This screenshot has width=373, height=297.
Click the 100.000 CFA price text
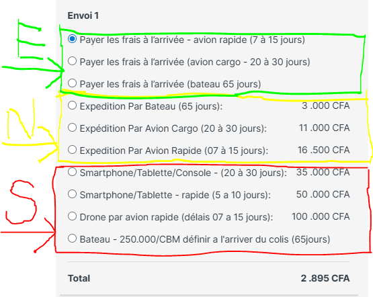tap(321, 216)
